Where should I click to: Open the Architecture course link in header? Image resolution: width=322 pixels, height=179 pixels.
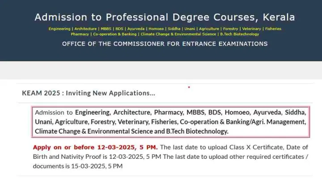[85, 29]
